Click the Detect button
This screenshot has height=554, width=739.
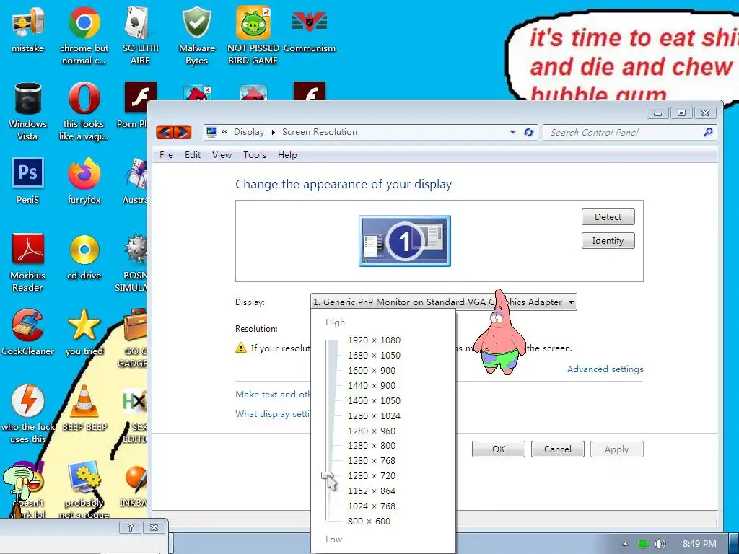tap(608, 216)
